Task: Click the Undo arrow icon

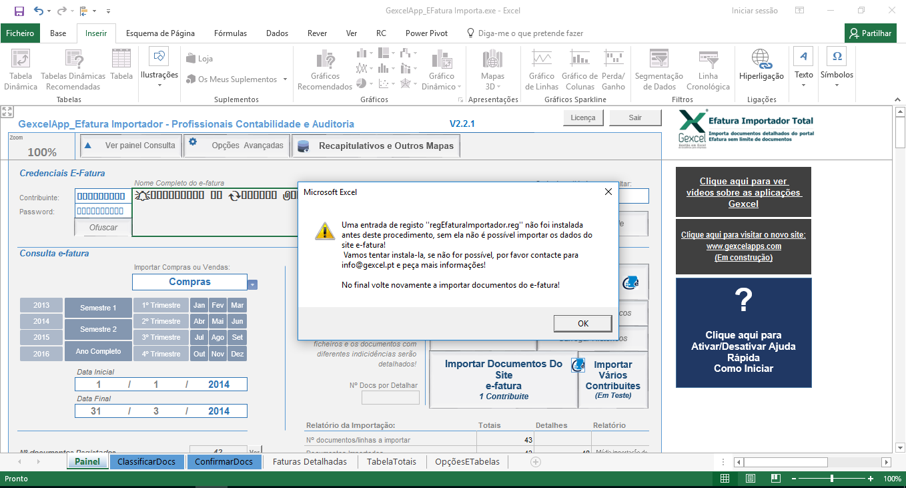Action: coord(39,11)
